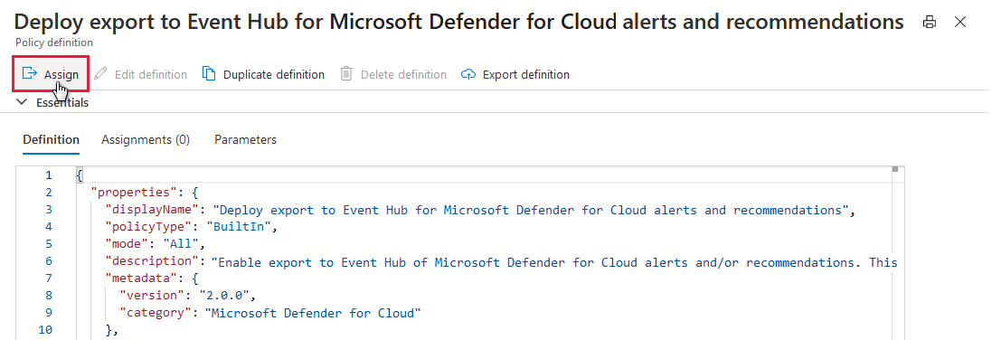Open the Assignments (0) tab
Screen dimensions: 1001x340
(146, 139)
